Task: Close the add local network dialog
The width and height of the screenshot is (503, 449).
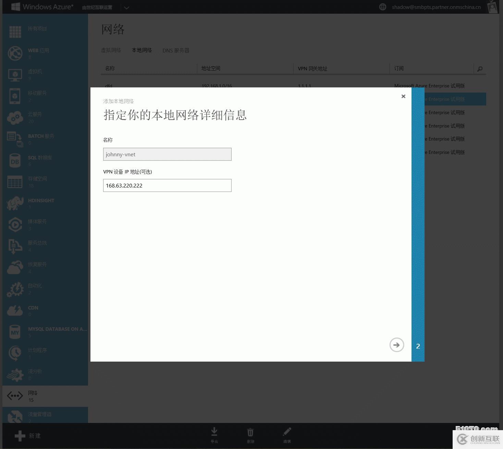Action: coord(403,96)
